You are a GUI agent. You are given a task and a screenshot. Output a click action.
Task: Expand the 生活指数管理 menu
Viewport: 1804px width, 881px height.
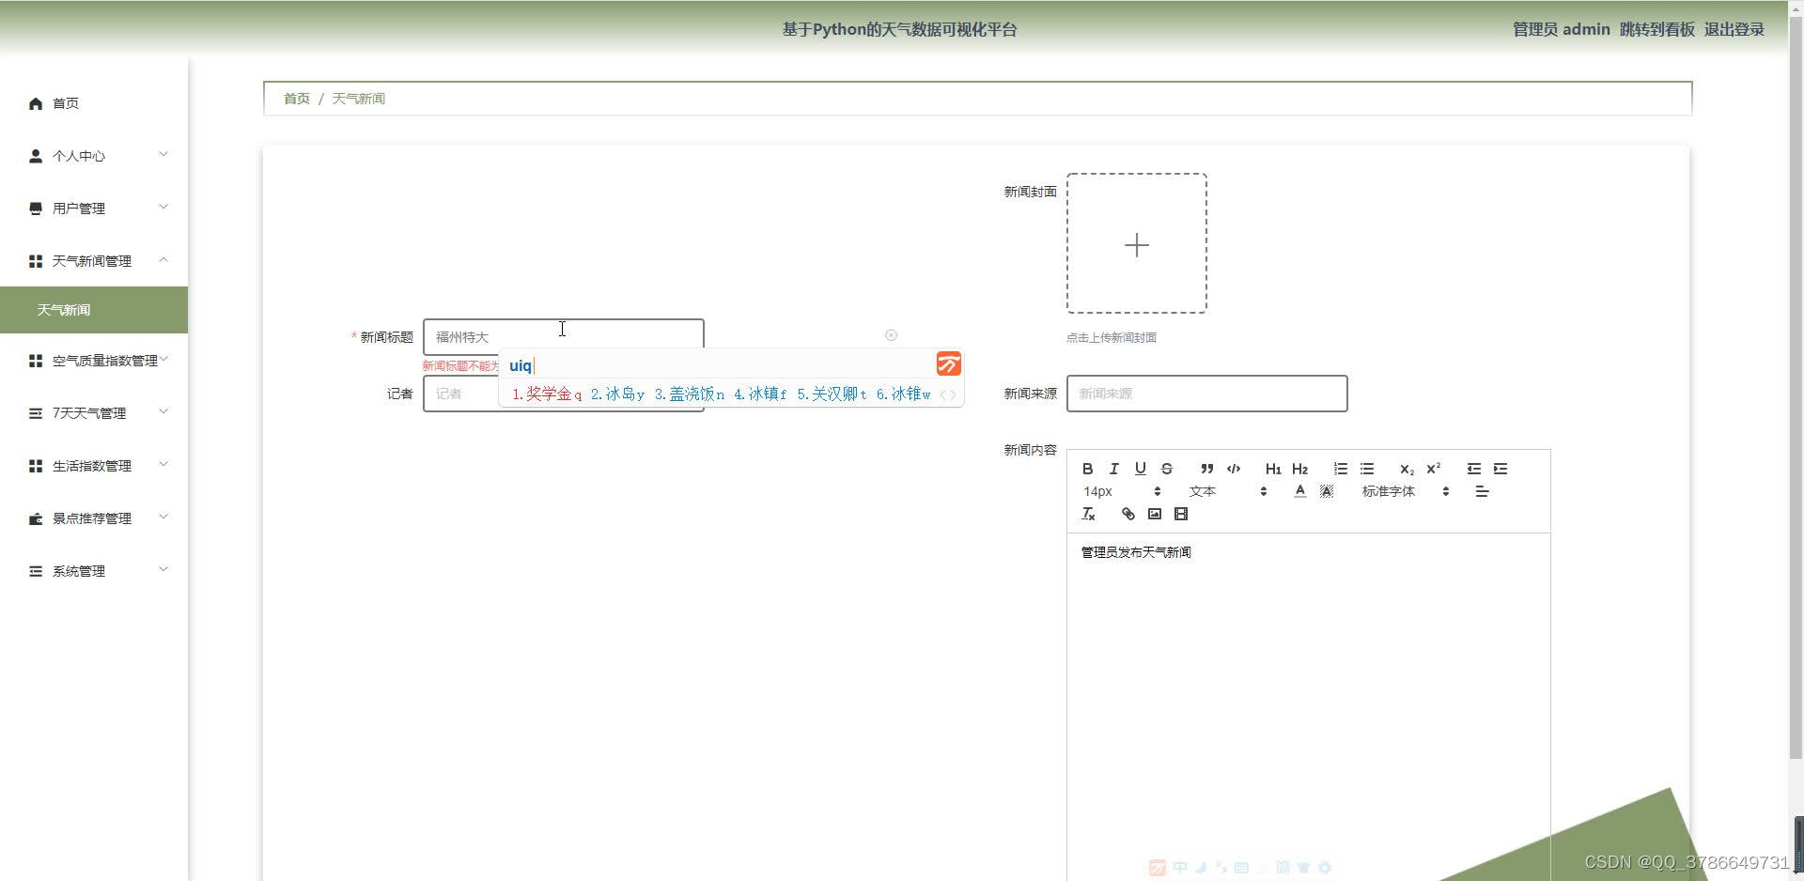94,466
